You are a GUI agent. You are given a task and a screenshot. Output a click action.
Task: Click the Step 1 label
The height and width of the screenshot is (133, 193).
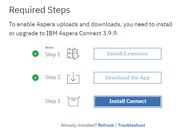pos(53,54)
